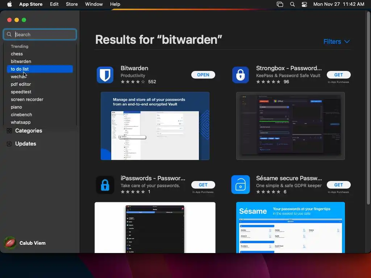Image resolution: width=371 pixels, height=278 pixels.
Task: Open Strongbox dark screenshot preview
Action: [290, 126]
